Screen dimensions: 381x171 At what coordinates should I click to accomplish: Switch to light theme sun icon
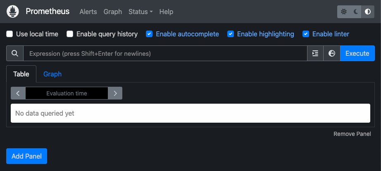[x=344, y=12]
